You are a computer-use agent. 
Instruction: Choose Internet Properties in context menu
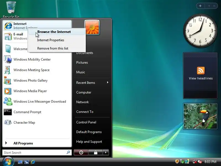(57, 40)
